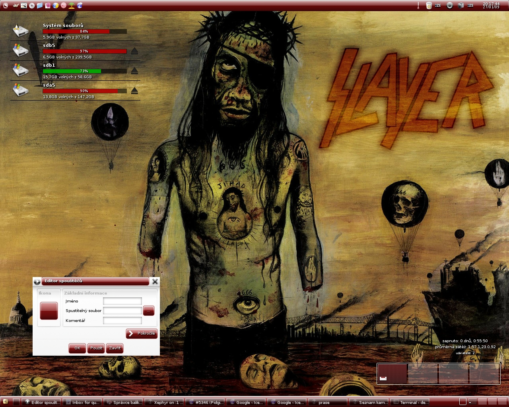The width and height of the screenshot is (509, 407).
Task: Close the Editor spouštěčů dialog
Action: click(155, 281)
